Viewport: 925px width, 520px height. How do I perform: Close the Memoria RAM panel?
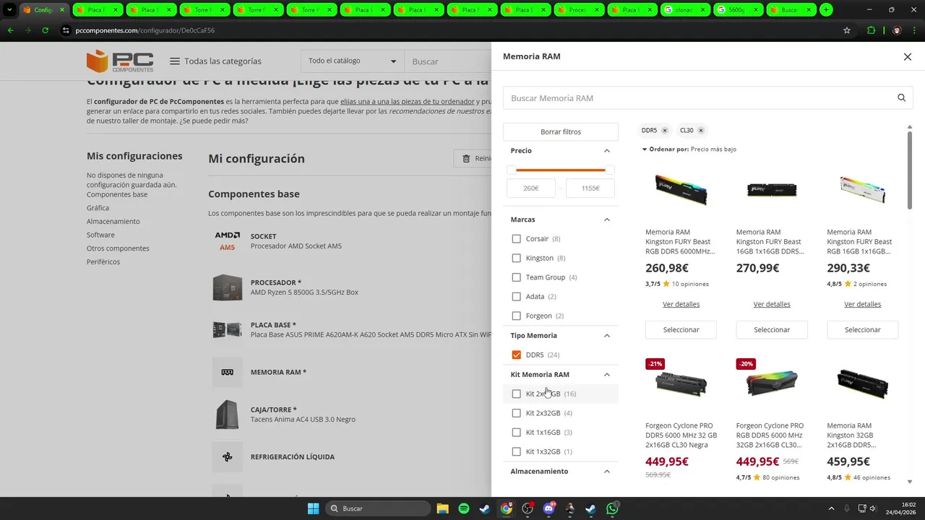(908, 56)
